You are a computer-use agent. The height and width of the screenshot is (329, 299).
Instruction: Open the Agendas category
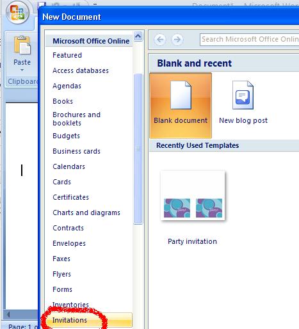pos(67,86)
